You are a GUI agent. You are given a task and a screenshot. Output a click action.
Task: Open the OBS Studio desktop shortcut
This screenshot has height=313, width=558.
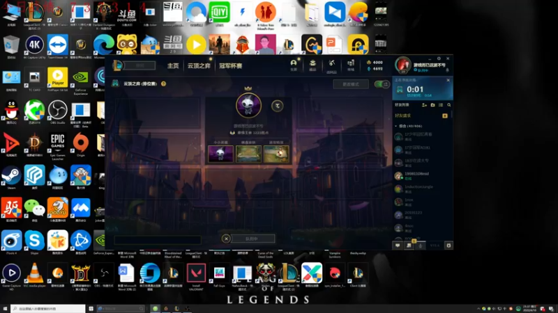click(x=58, y=112)
